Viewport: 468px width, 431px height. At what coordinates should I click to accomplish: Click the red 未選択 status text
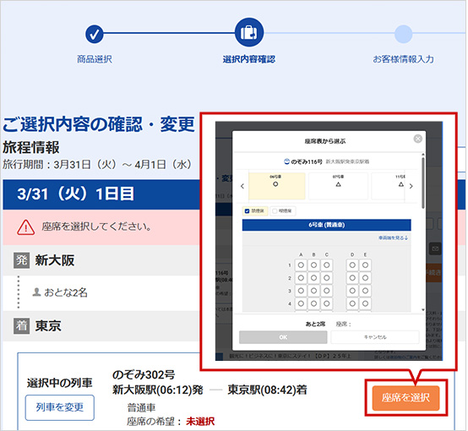coord(200,421)
